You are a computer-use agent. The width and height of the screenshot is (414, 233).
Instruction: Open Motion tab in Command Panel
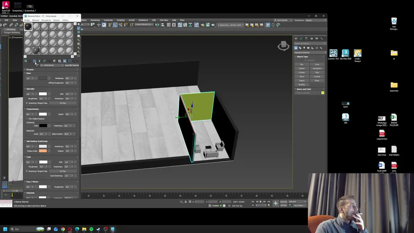(311, 39)
